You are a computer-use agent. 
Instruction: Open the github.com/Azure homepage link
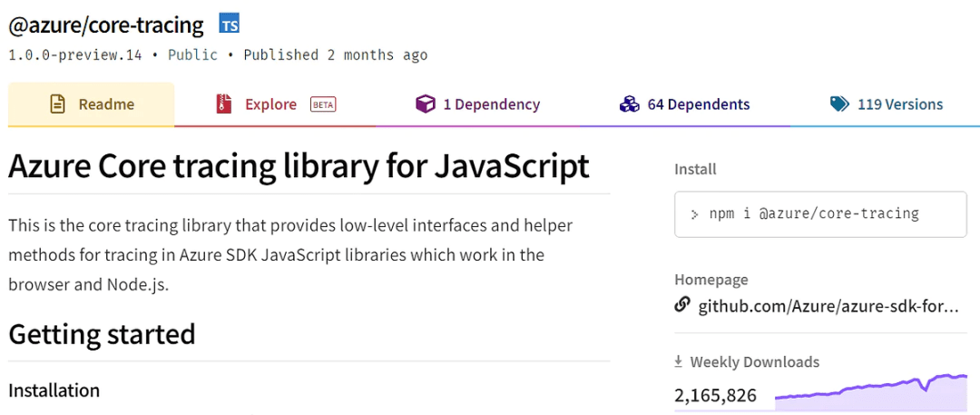pyautogui.click(x=828, y=306)
